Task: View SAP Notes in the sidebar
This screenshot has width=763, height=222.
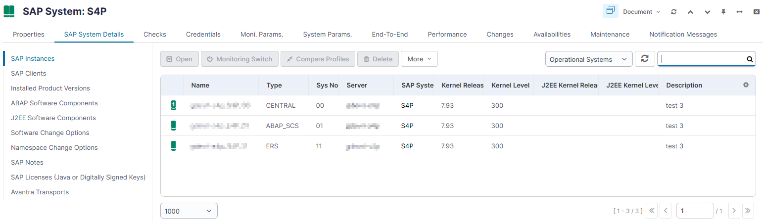Action: (27, 162)
